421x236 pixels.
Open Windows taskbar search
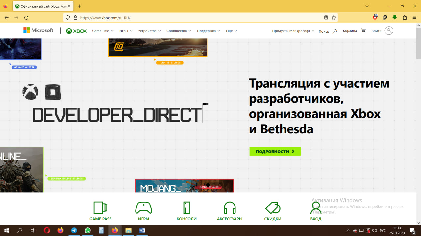point(20,230)
